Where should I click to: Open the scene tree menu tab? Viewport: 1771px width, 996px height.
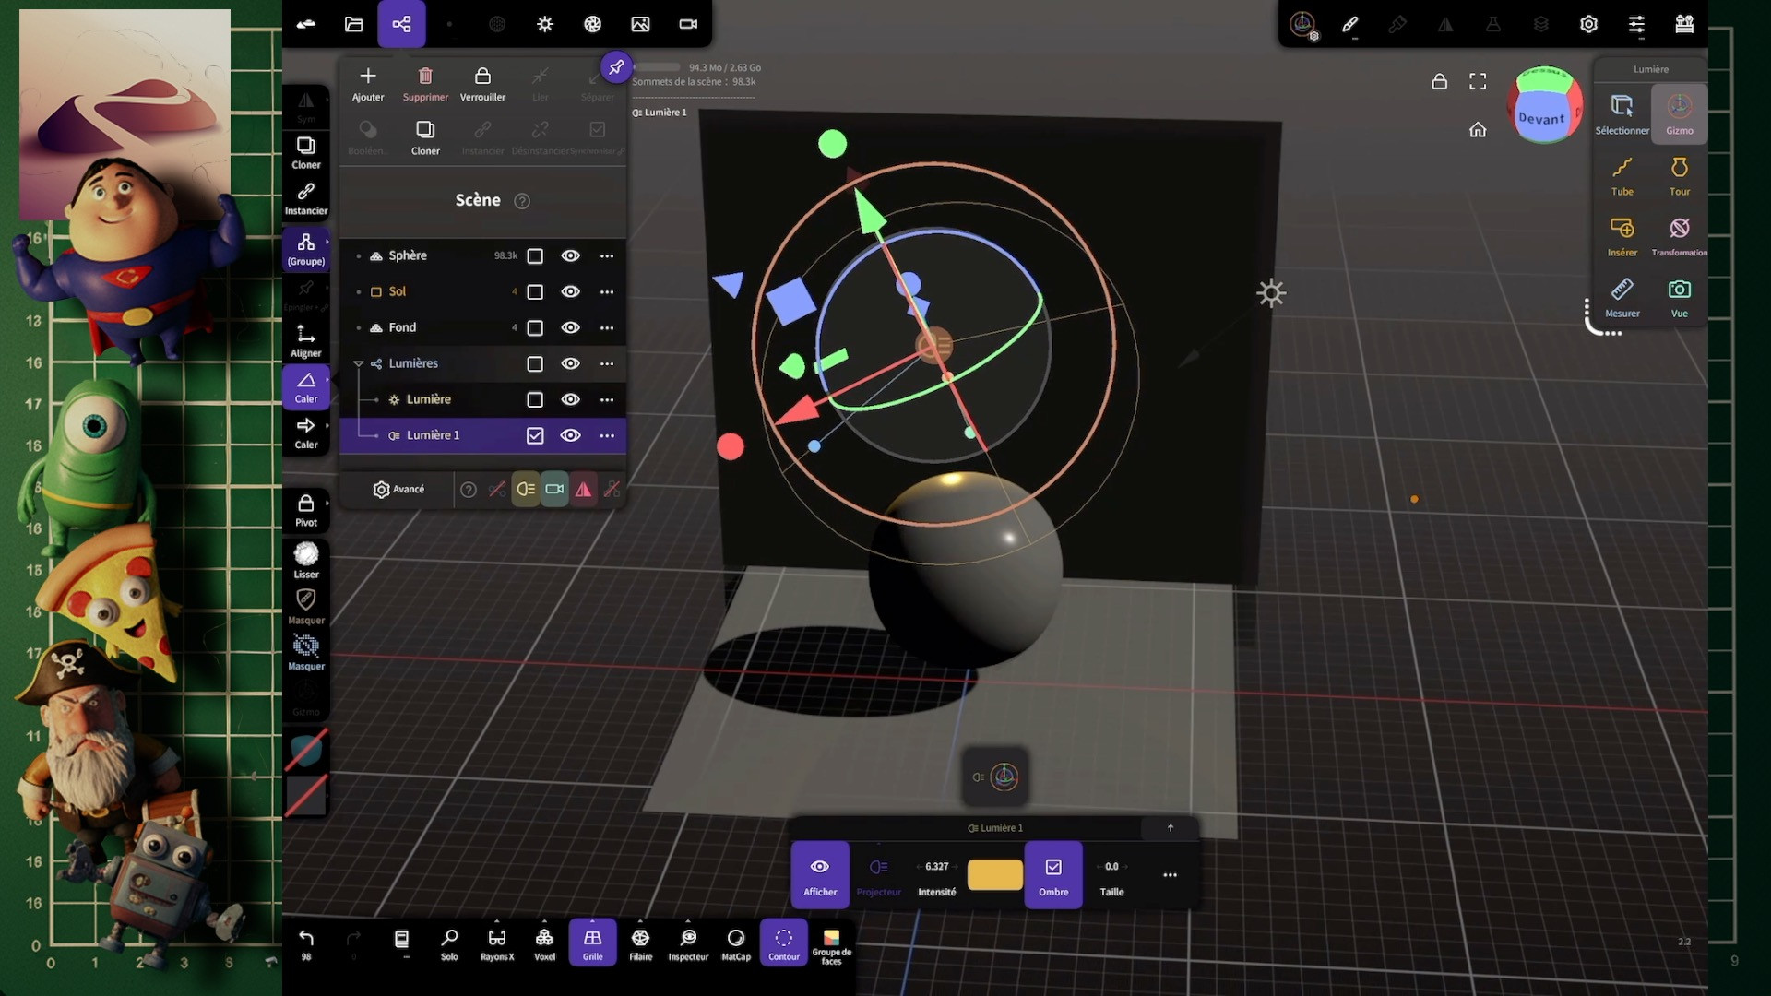(401, 24)
